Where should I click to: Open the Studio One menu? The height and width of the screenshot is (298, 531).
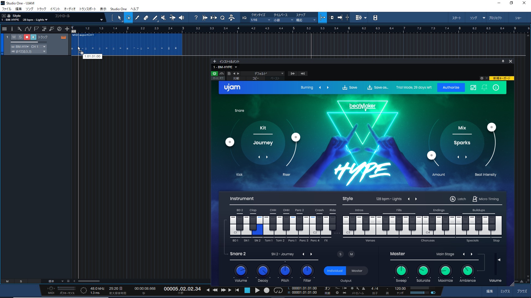118,9
